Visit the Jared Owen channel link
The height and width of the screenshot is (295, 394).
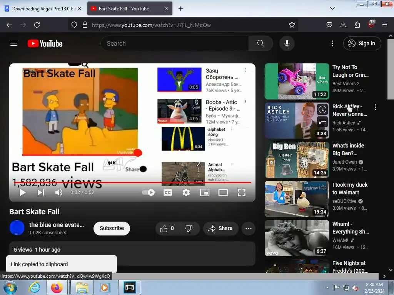pyautogui.click(x=344, y=162)
